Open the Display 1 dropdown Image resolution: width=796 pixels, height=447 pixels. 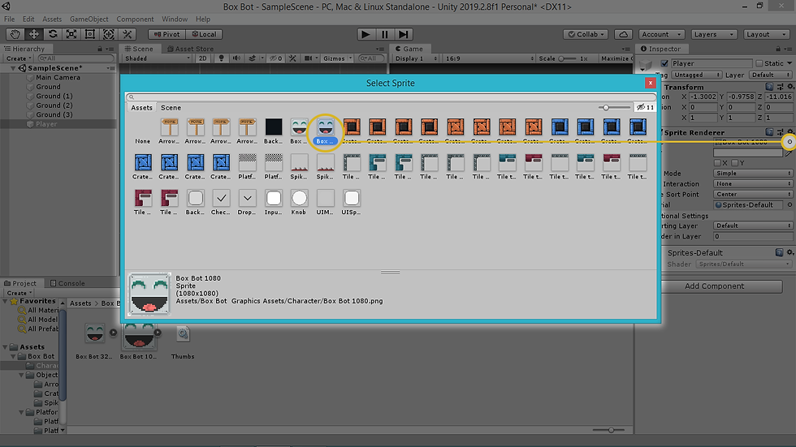tap(416, 58)
